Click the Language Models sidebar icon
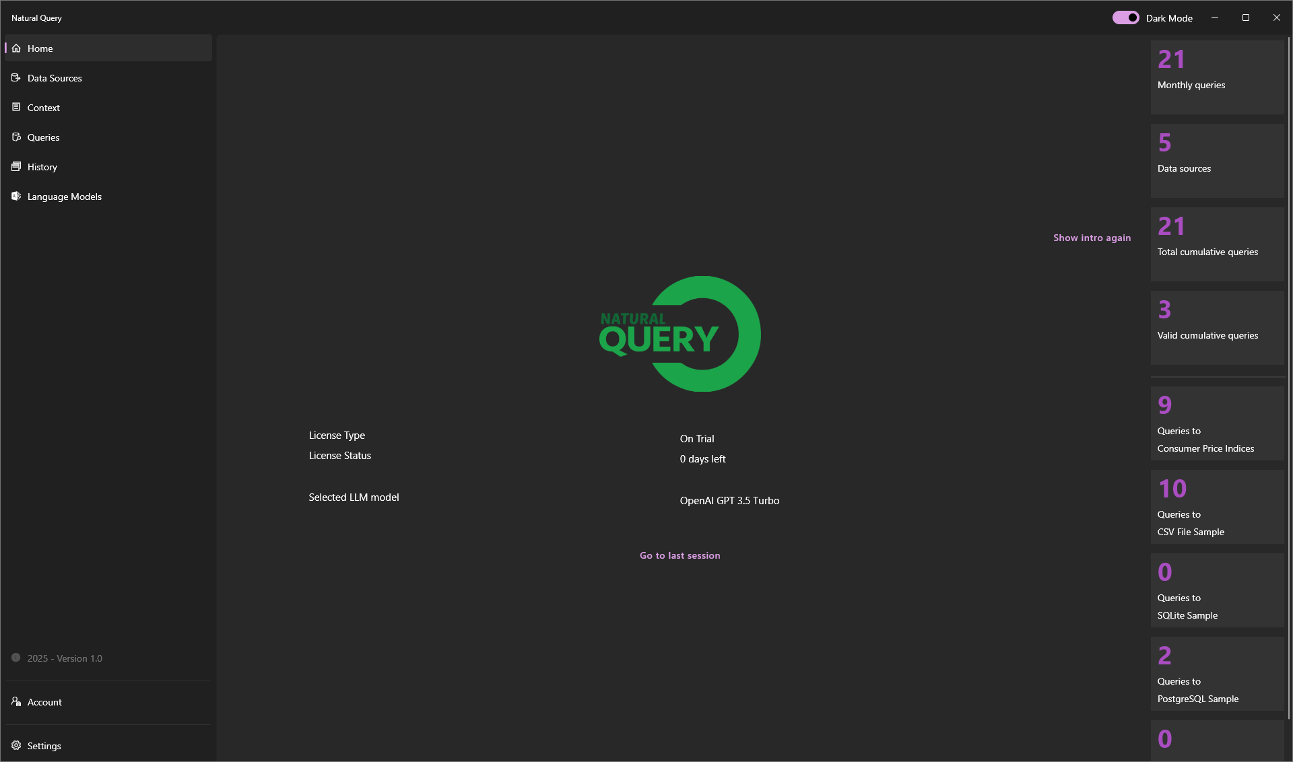Viewport: 1293px width, 762px height. point(16,197)
